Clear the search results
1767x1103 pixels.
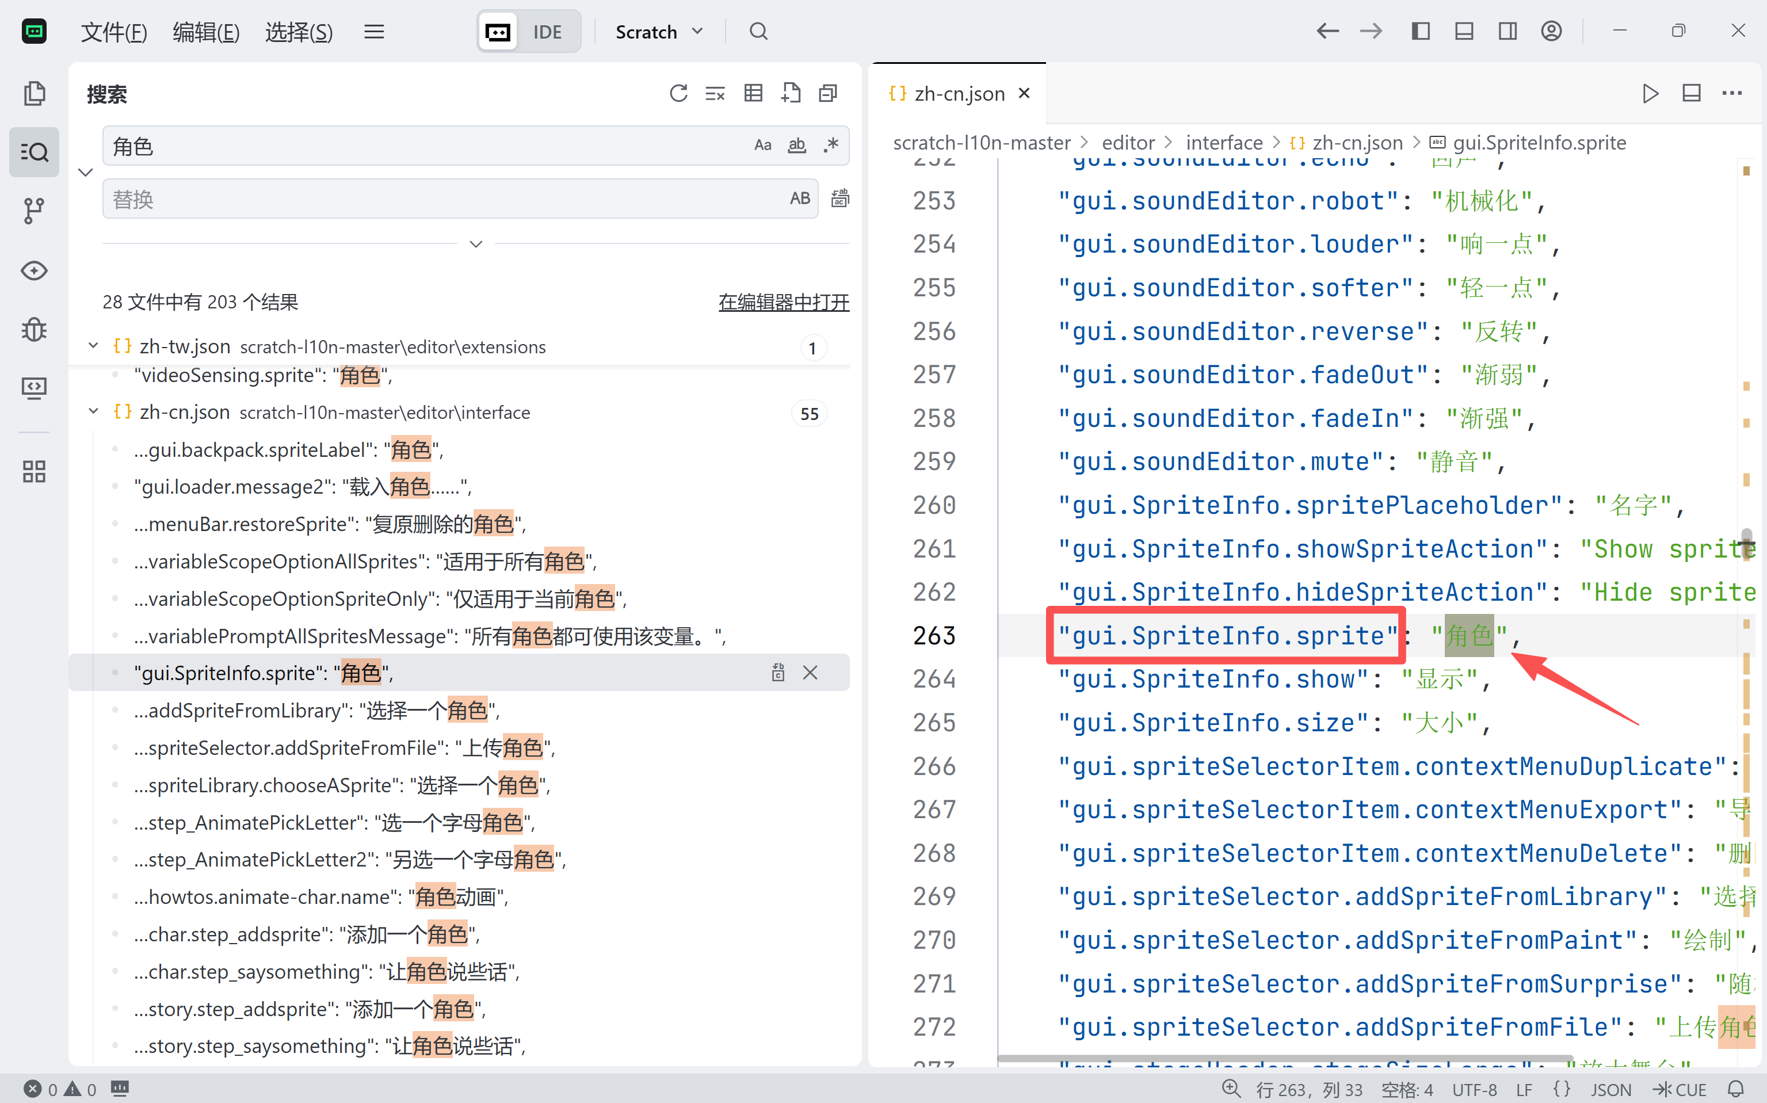click(x=715, y=93)
